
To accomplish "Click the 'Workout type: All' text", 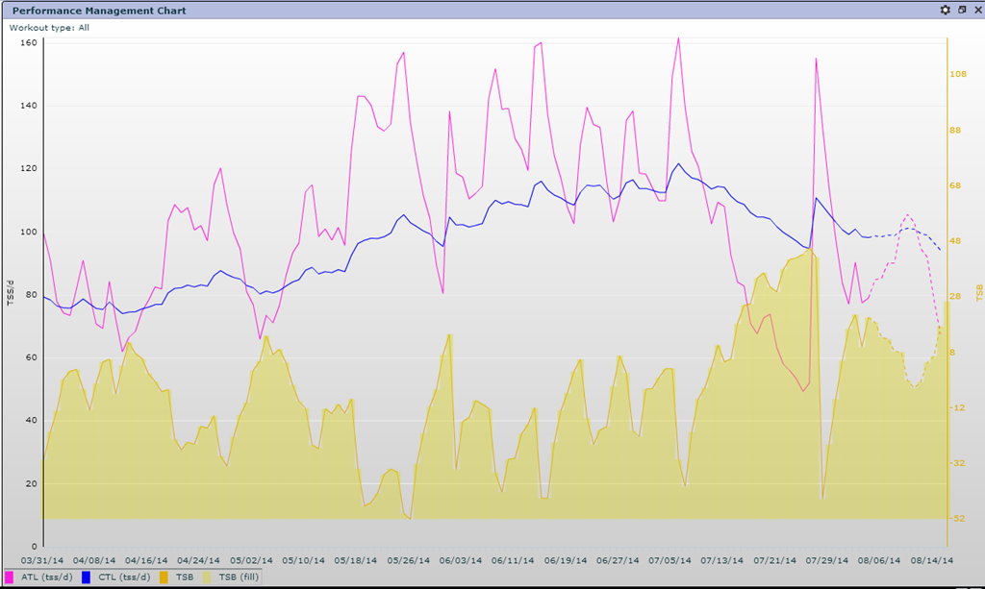I will [49, 28].
